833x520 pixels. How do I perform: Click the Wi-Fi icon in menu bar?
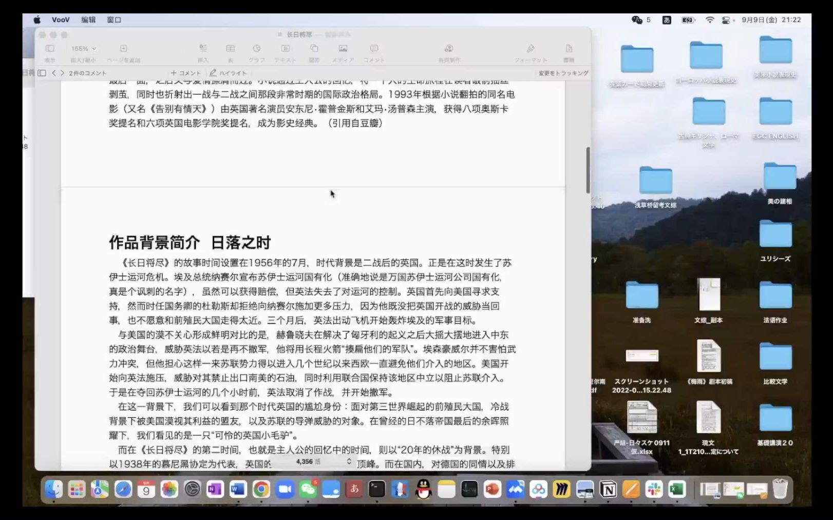click(710, 19)
